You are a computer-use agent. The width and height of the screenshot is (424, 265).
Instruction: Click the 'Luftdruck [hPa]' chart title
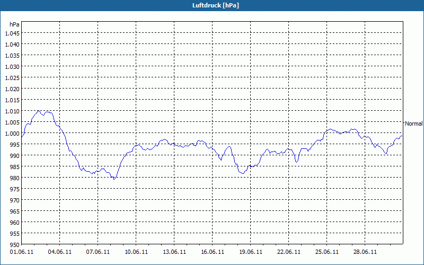tap(216, 5)
